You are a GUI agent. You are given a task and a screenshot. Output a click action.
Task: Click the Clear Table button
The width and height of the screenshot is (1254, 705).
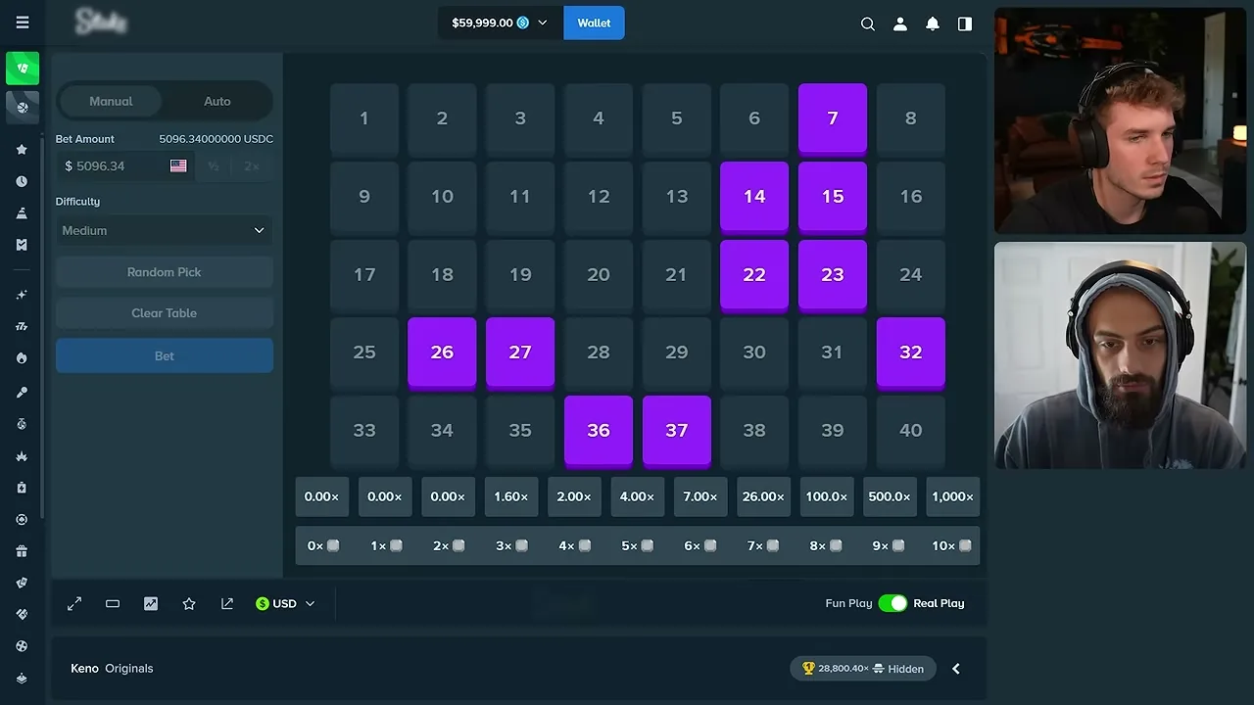point(164,313)
